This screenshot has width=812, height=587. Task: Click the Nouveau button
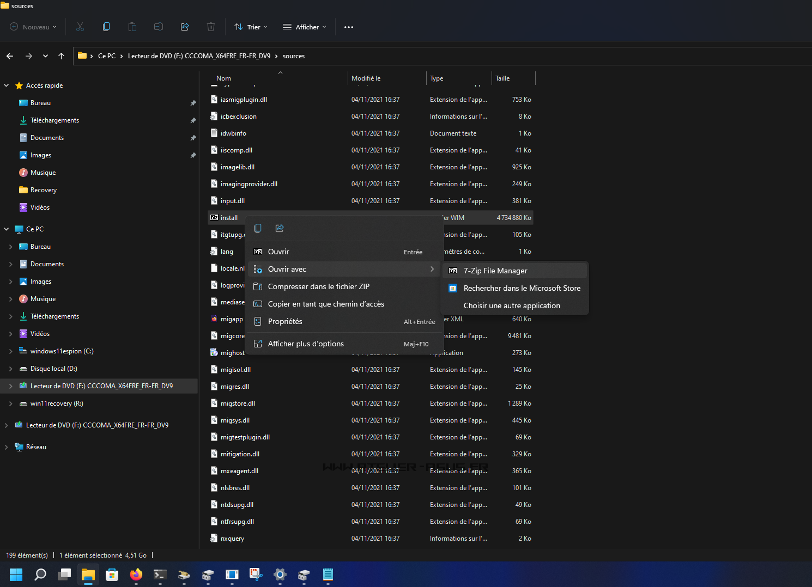pyautogui.click(x=33, y=27)
